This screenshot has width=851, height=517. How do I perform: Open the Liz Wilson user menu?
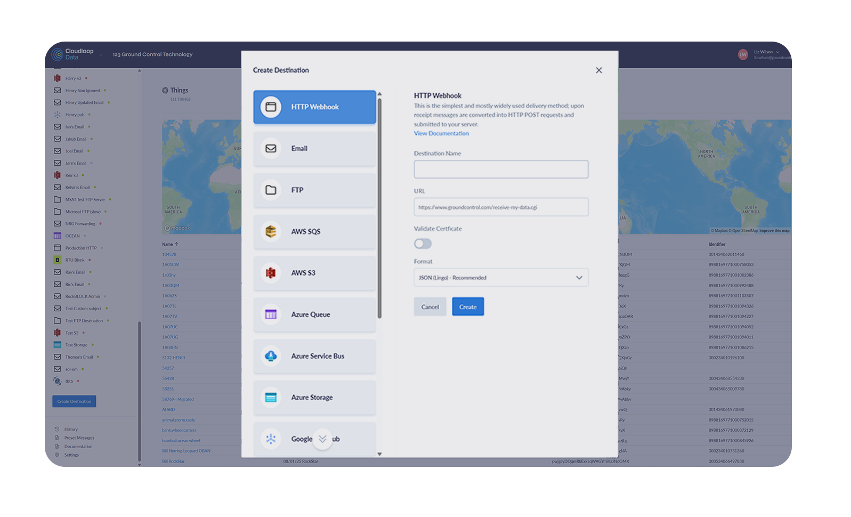[x=767, y=52]
